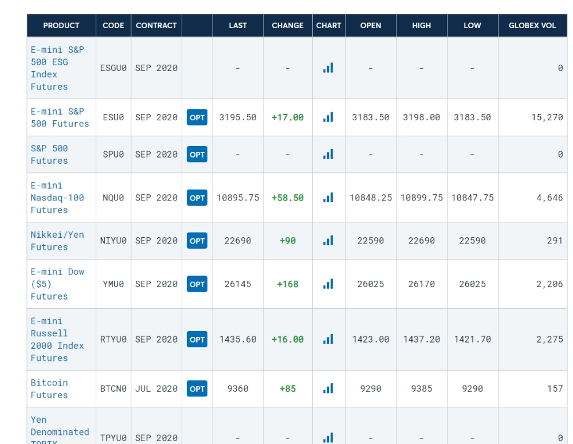Click the CHANGE column header
The image size is (573, 444).
288,26
